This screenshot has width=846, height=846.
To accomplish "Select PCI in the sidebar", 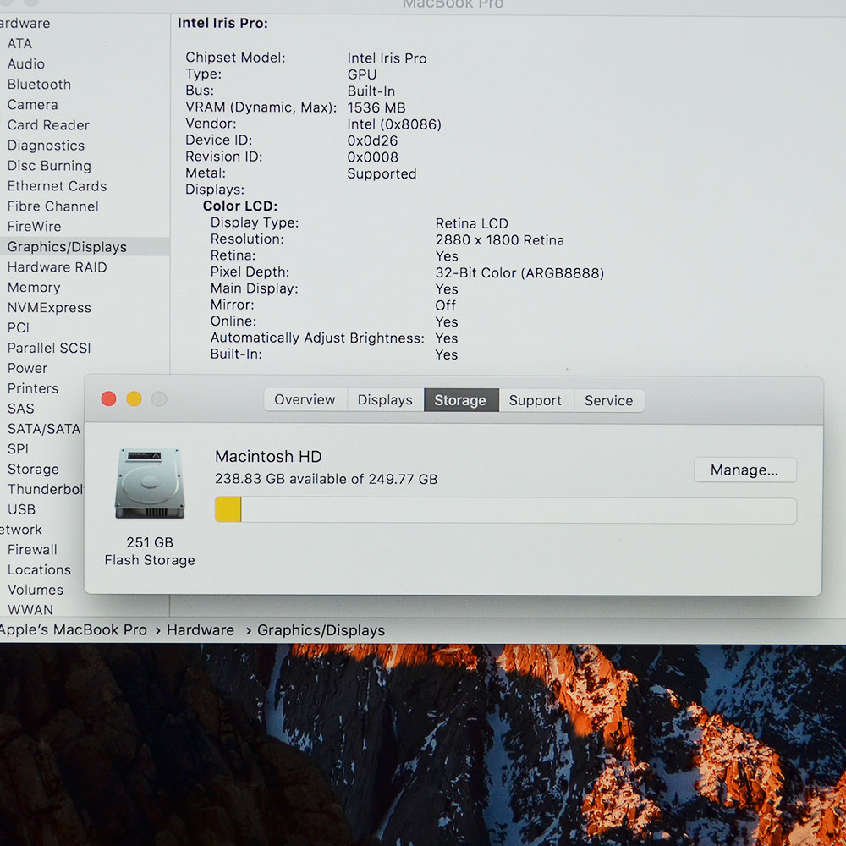I will [19, 328].
